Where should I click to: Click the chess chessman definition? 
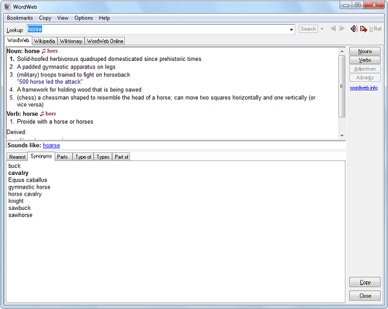(166, 101)
